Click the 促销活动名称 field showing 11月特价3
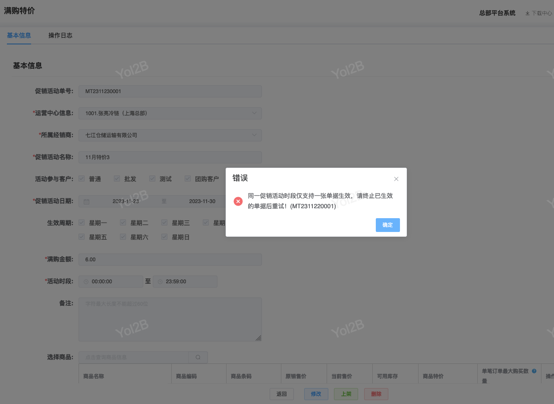 coord(170,157)
